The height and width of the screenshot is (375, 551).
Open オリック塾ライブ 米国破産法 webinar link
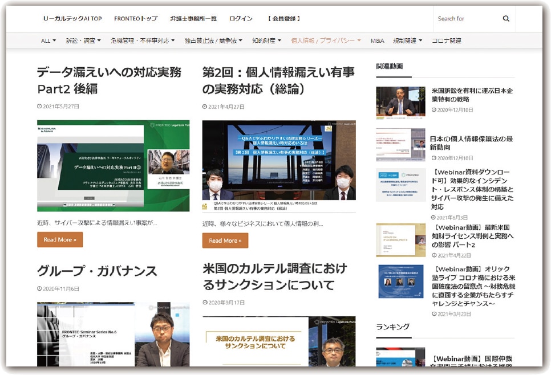coord(473,286)
